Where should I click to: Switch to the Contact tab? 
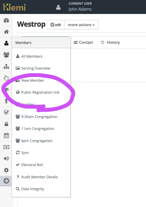[x=83, y=42]
